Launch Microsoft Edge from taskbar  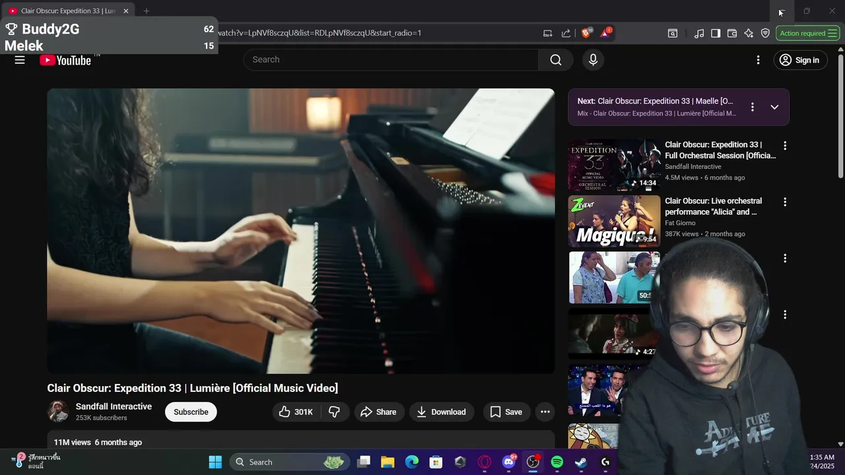tap(412, 462)
